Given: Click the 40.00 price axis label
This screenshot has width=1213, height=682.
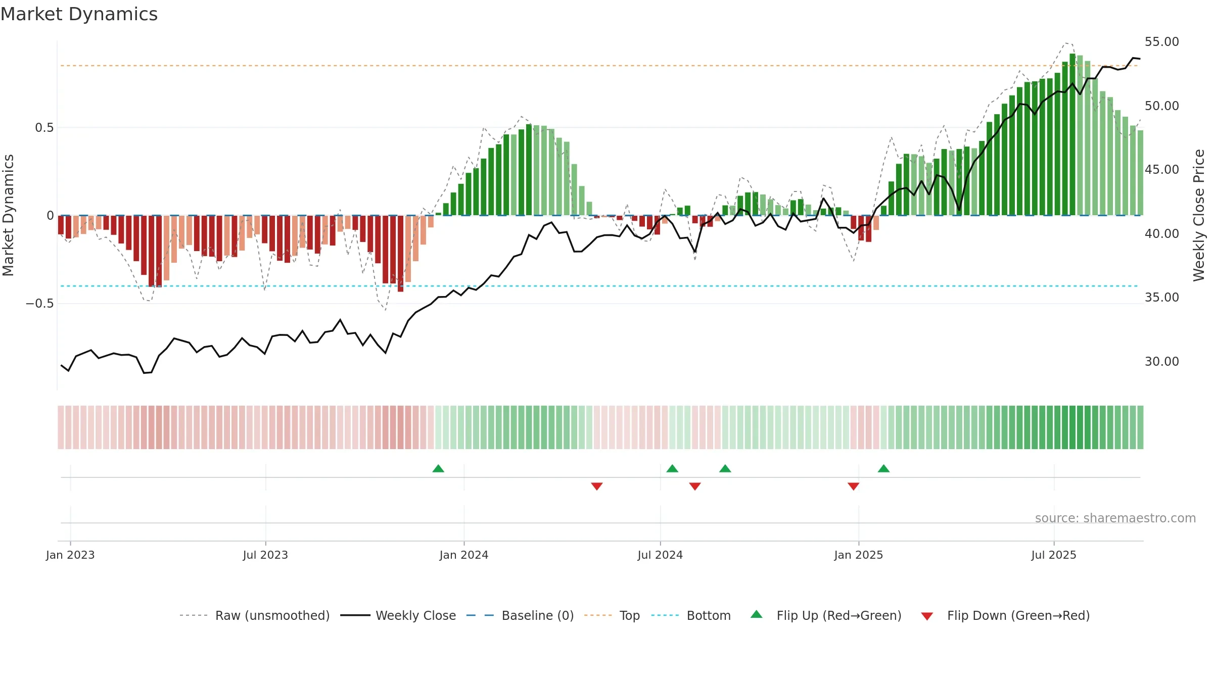Looking at the screenshot, I should pos(1162,233).
